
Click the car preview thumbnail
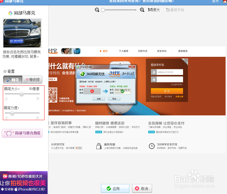pos(22,33)
